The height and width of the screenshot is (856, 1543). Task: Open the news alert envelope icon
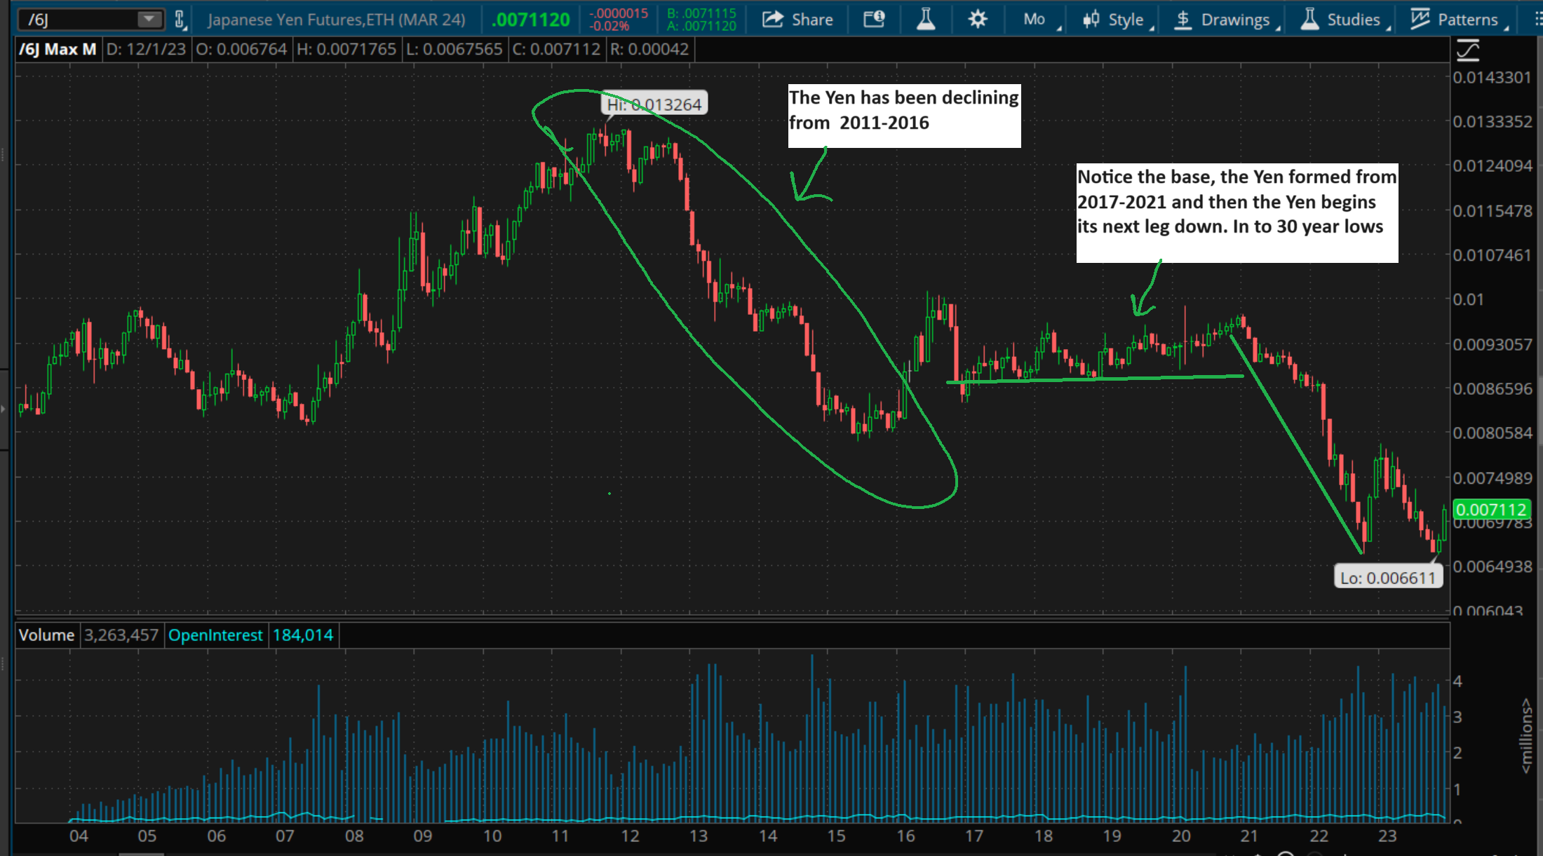point(874,20)
